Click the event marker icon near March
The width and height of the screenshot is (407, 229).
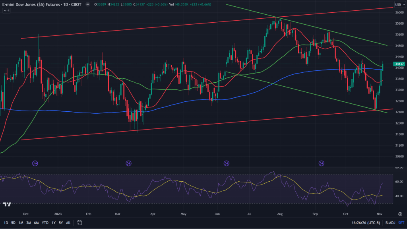click(x=128, y=163)
